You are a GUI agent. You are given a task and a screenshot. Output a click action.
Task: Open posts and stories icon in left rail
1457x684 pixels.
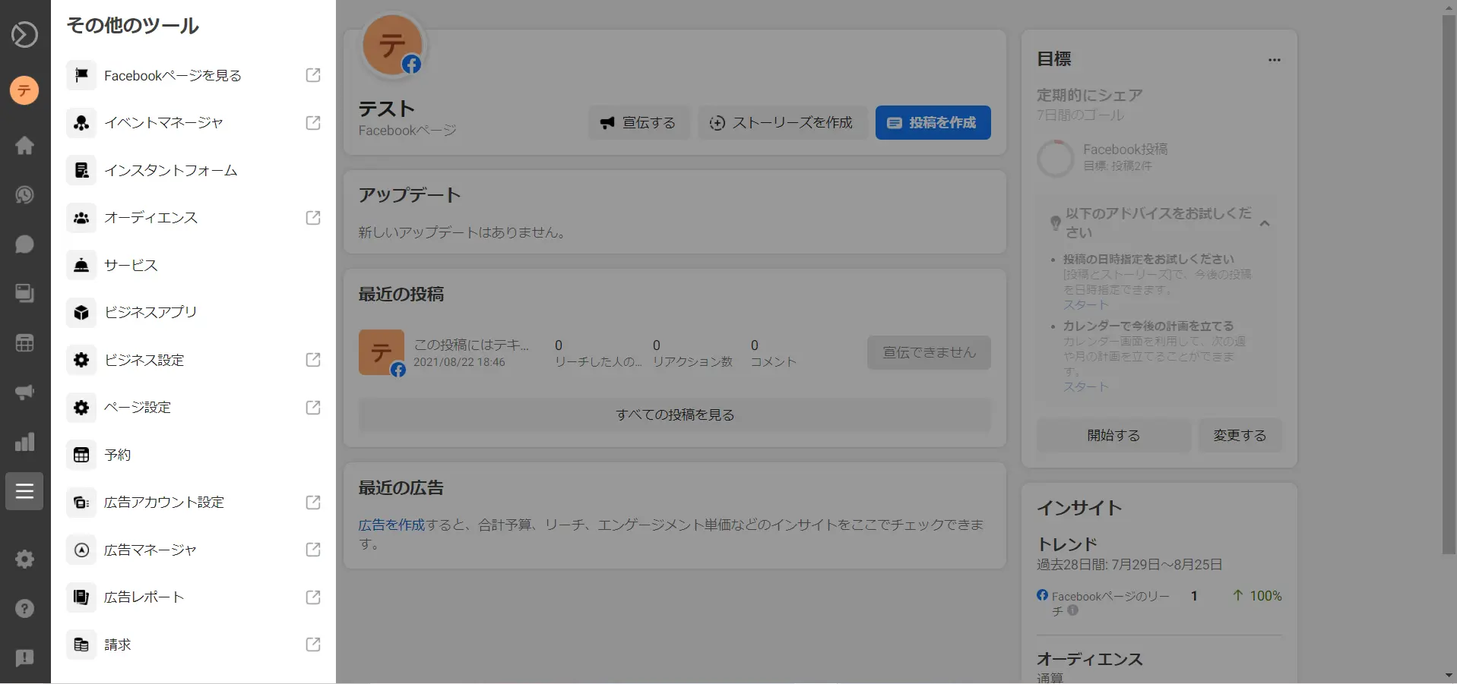coord(24,293)
